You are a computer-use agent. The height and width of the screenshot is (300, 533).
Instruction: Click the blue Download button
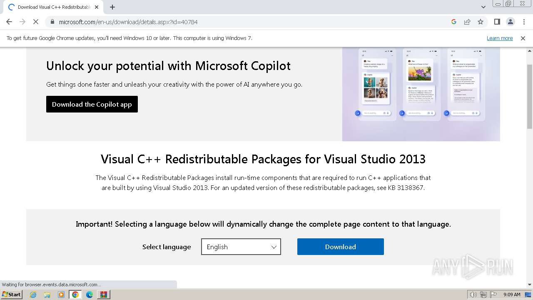pos(340,247)
